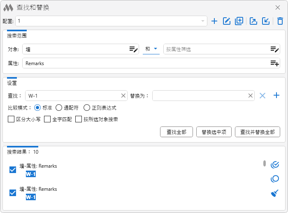Click the select all results icon
The height and width of the screenshot is (213, 288).
(275, 165)
